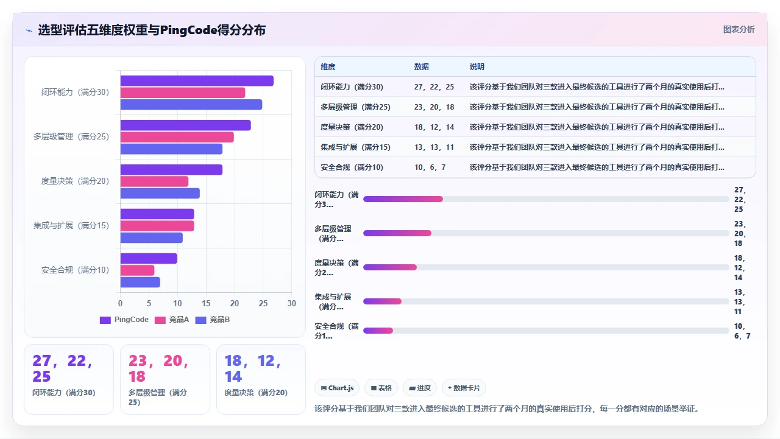
Task: Click the 竞品A bar for 度量决策
Action: pos(154,181)
